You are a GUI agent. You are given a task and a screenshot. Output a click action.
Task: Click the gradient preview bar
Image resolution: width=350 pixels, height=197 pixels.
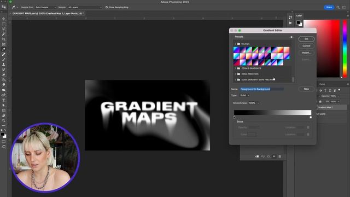coord(272,113)
